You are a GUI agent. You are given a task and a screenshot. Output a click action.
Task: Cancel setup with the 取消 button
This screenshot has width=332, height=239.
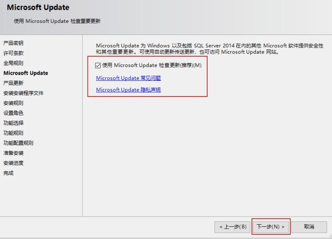(x=309, y=227)
